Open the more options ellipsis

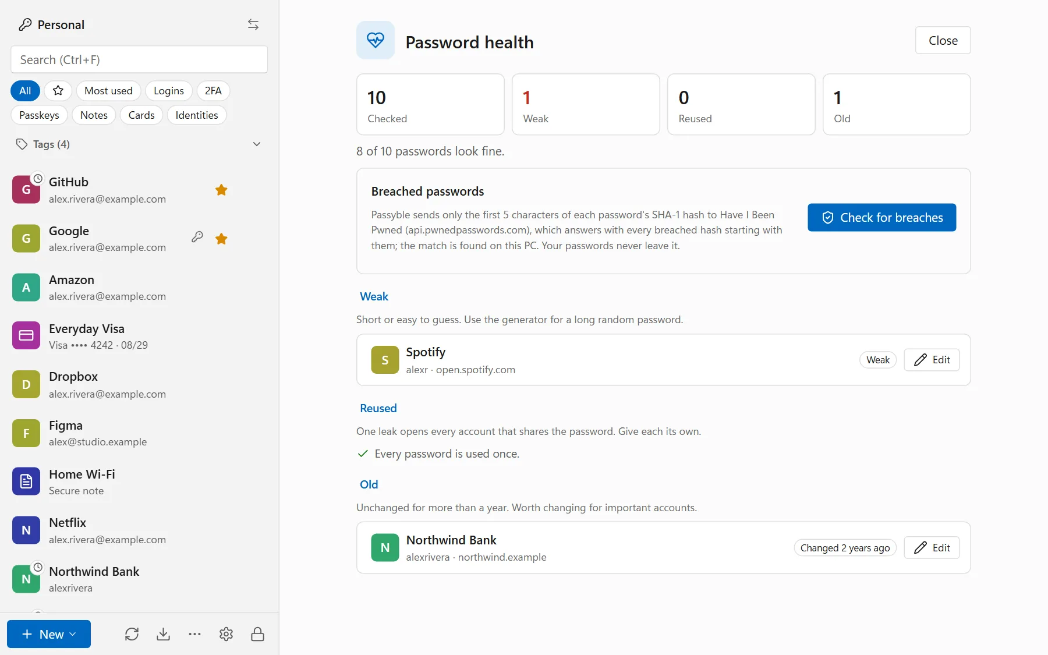[195, 634]
